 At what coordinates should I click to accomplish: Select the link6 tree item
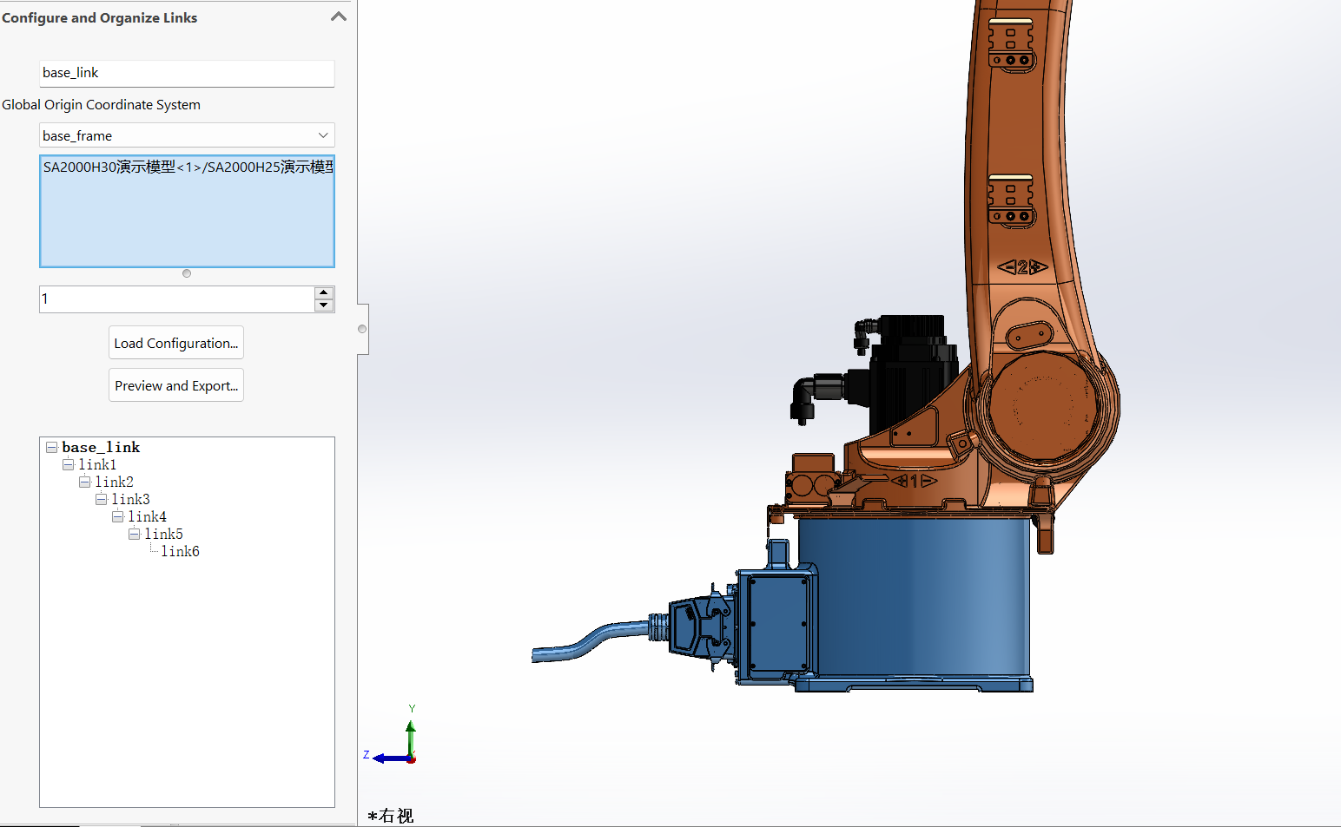[180, 551]
